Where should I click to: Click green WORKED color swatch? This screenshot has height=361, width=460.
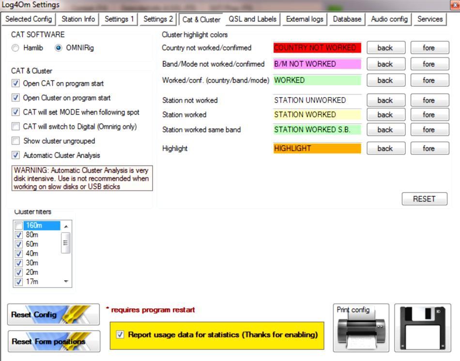click(317, 80)
